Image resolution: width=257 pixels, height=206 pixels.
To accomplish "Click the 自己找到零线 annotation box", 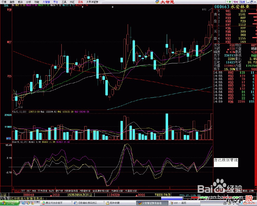I will coord(226,162).
